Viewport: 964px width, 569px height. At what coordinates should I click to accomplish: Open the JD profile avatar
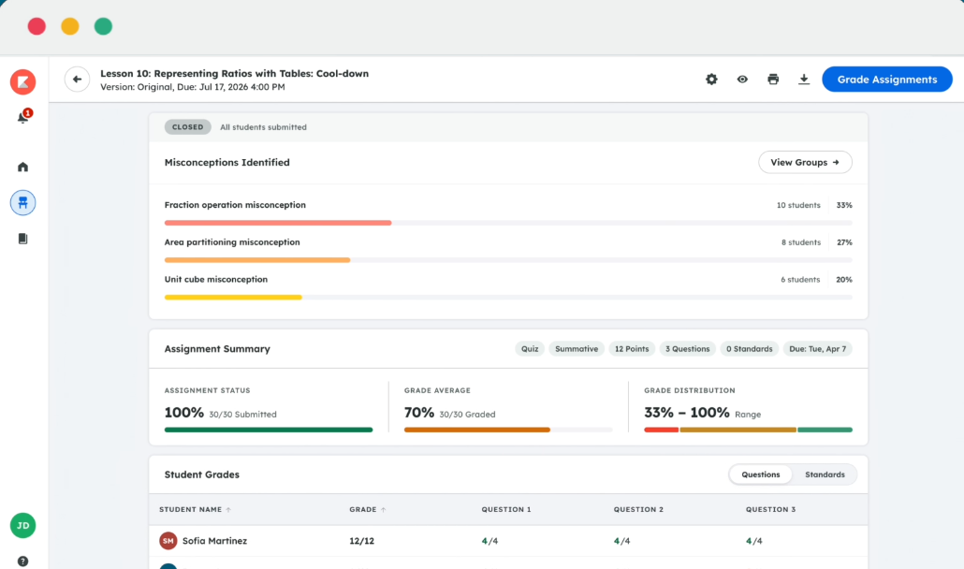pos(22,525)
